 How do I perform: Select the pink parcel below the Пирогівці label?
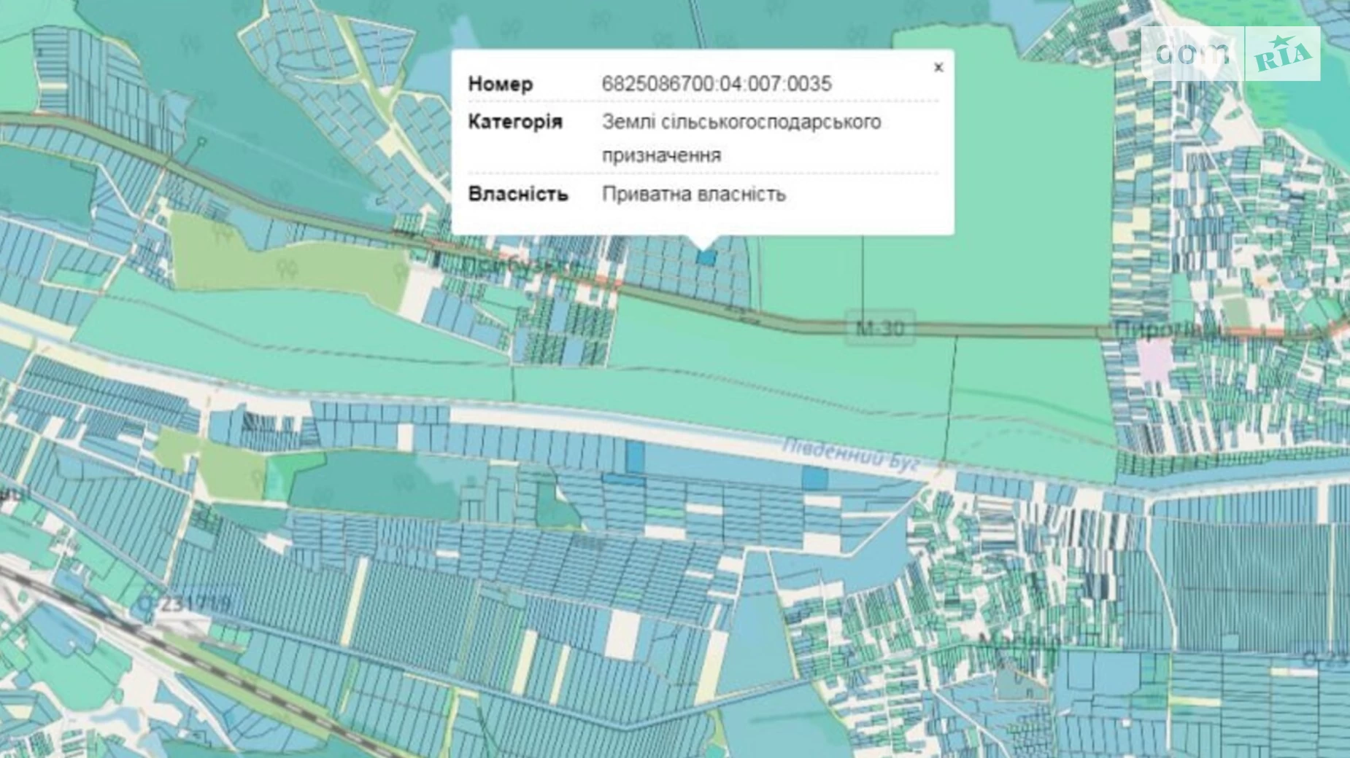pyautogui.click(x=1155, y=360)
